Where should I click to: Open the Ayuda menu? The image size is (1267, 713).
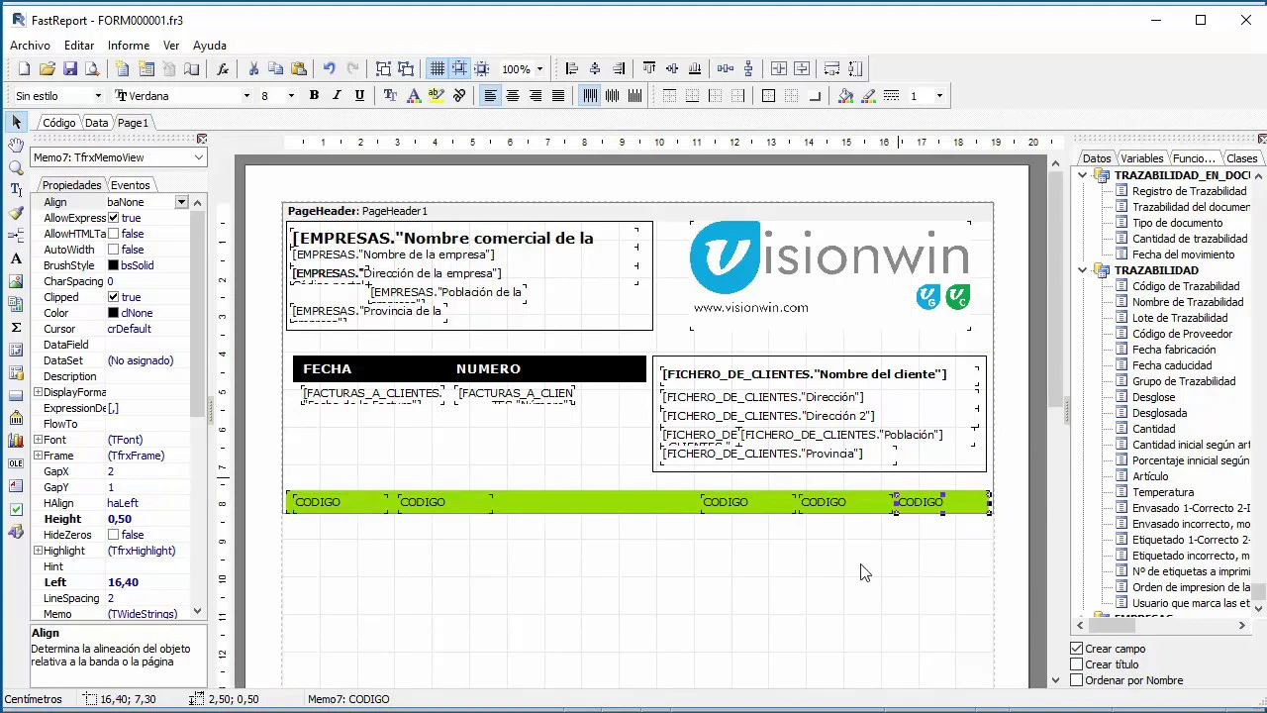[x=210, y=46]
